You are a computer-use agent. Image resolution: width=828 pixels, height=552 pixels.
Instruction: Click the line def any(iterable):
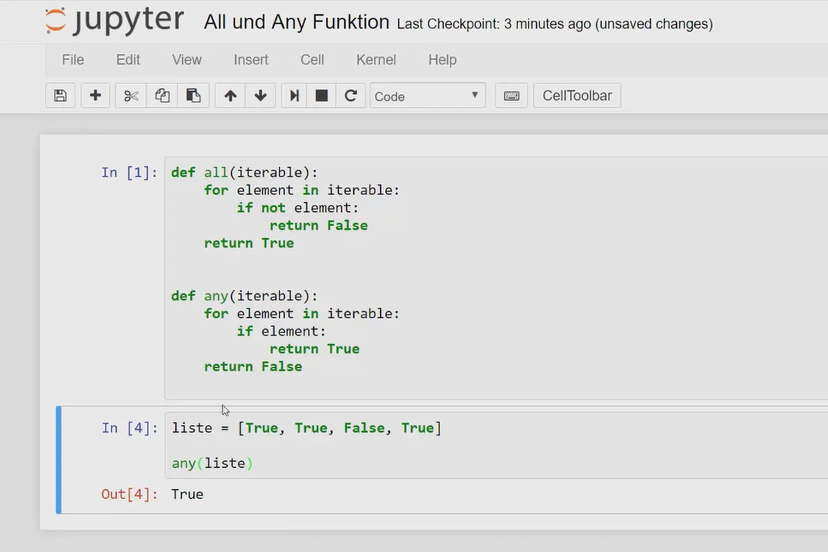[245, 296]
